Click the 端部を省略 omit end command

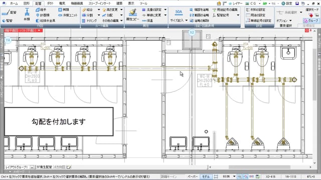point(199,9)
